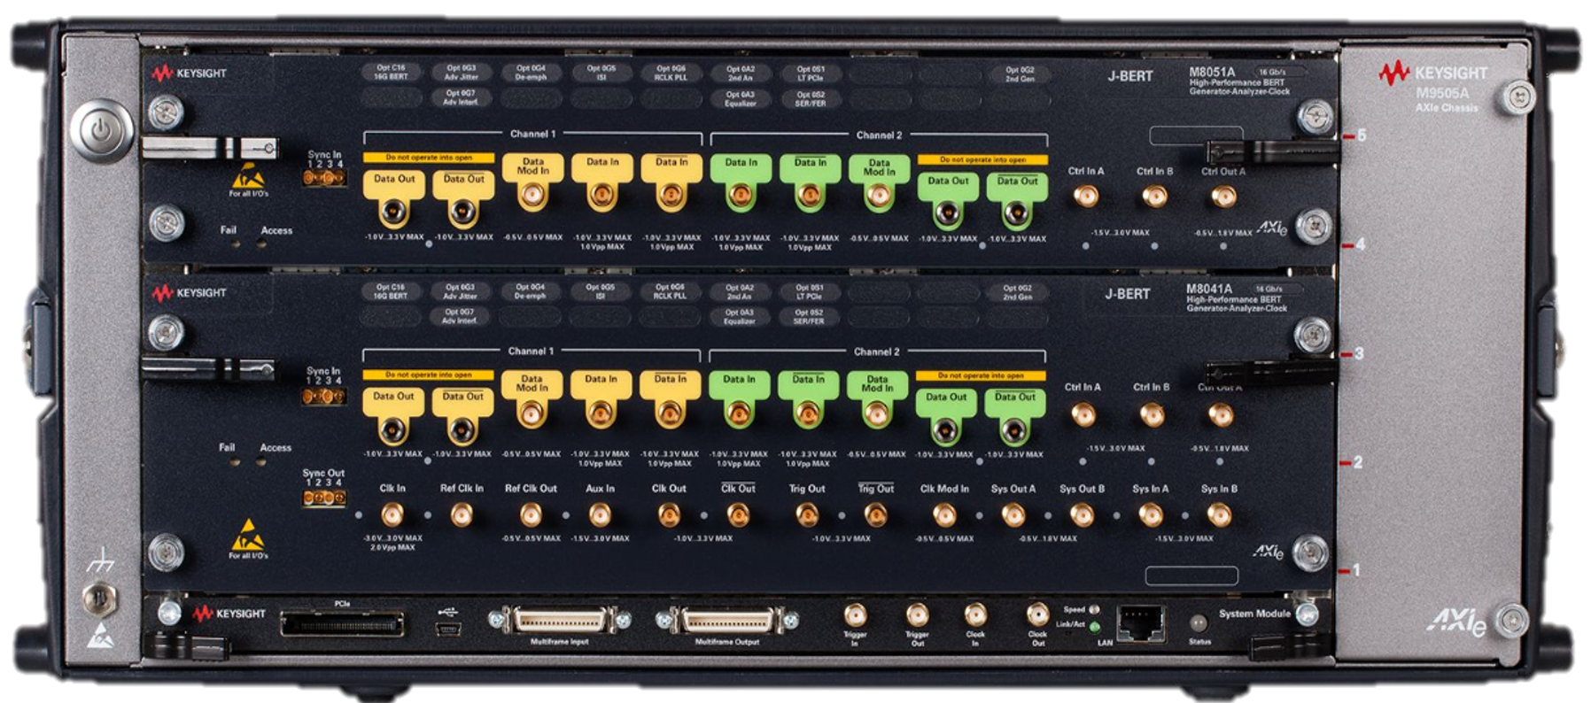
Task: Click the M8041A Channel 2 Data Mod In connector
Action: coord(876,413)
